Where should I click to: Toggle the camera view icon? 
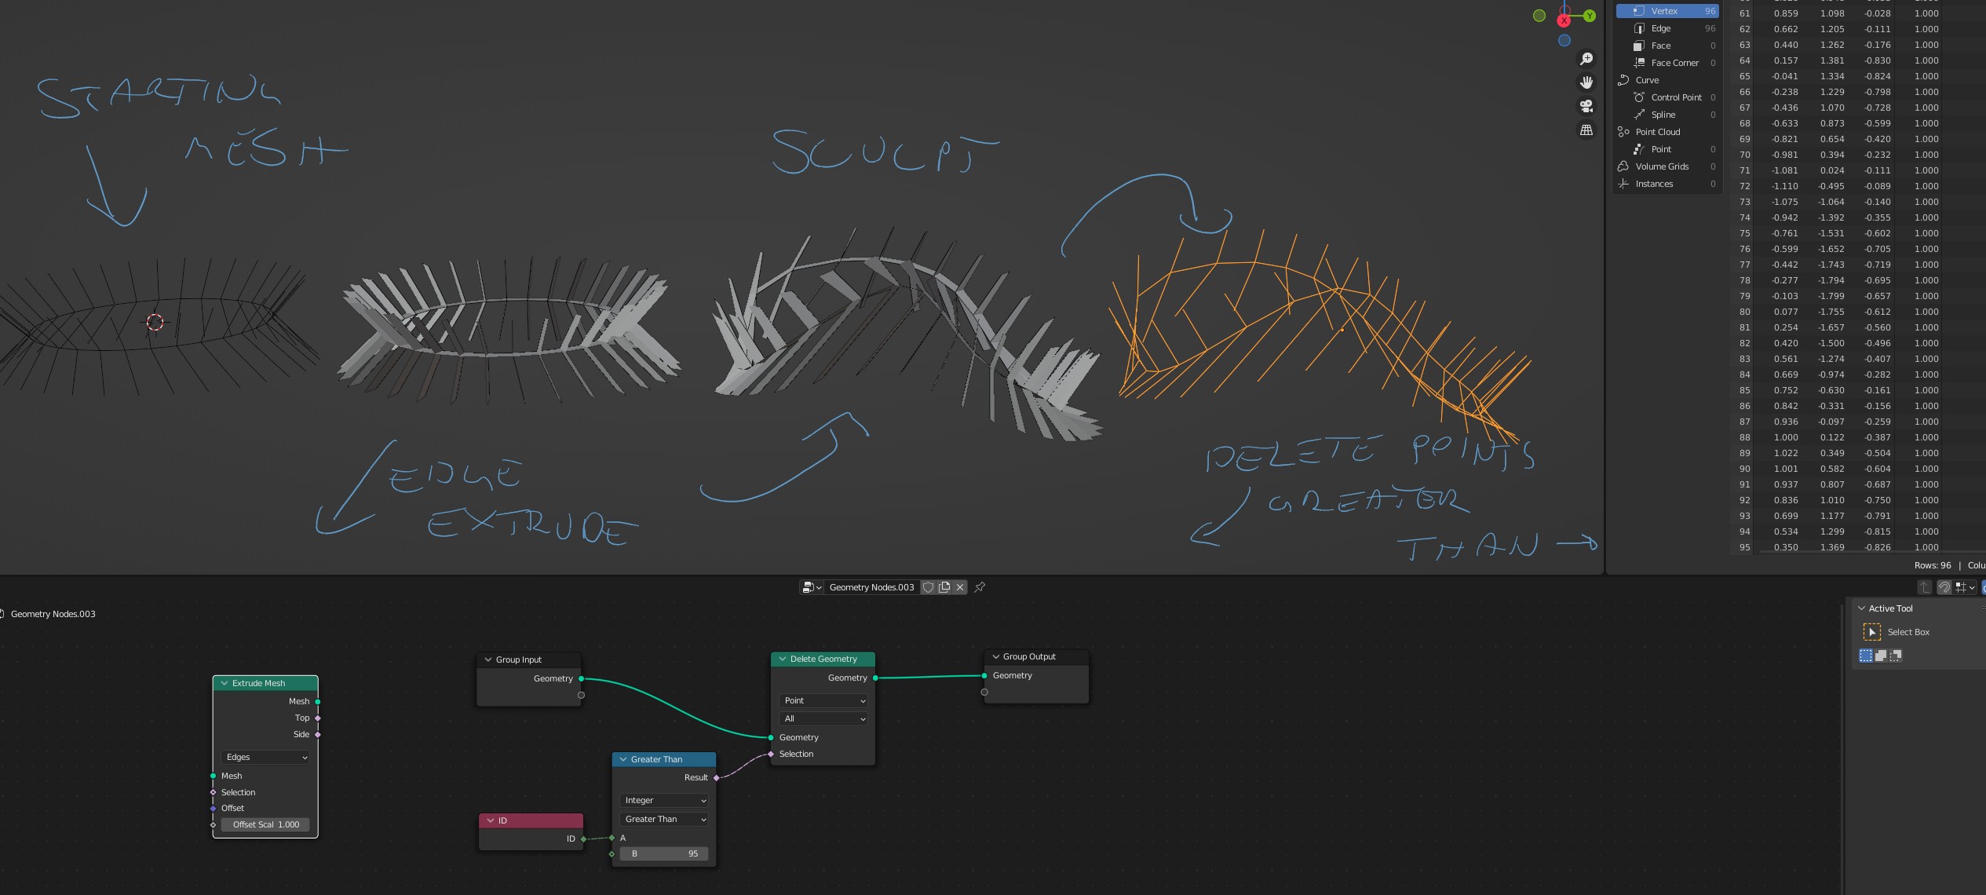coord(1586,106)
